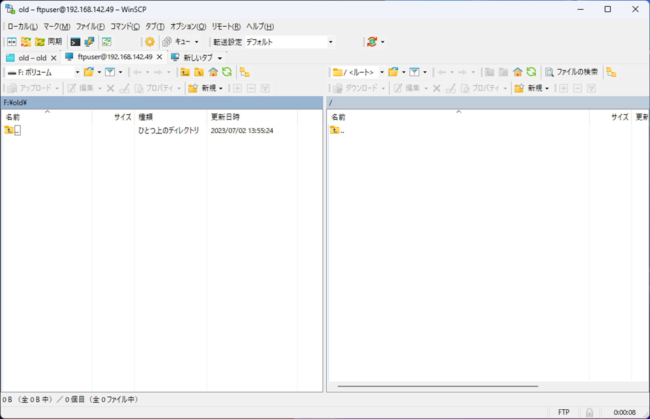Screen dimensions: 650x419
Task: Open the 転送設定 デフォルト combo box
Action: tap(290, 42)
